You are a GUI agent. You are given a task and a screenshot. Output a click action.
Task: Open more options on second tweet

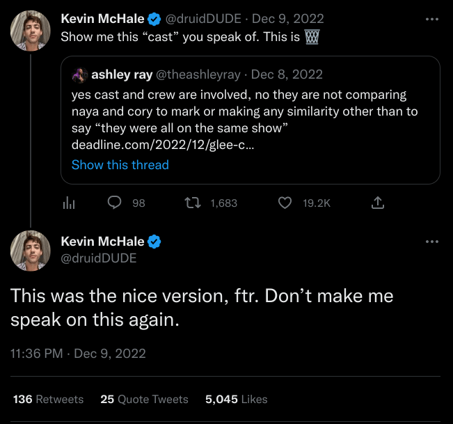432,242
